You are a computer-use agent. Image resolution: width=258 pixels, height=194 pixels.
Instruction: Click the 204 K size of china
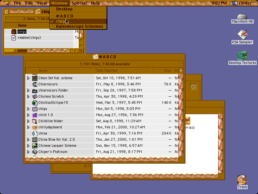tap(166, 133)
